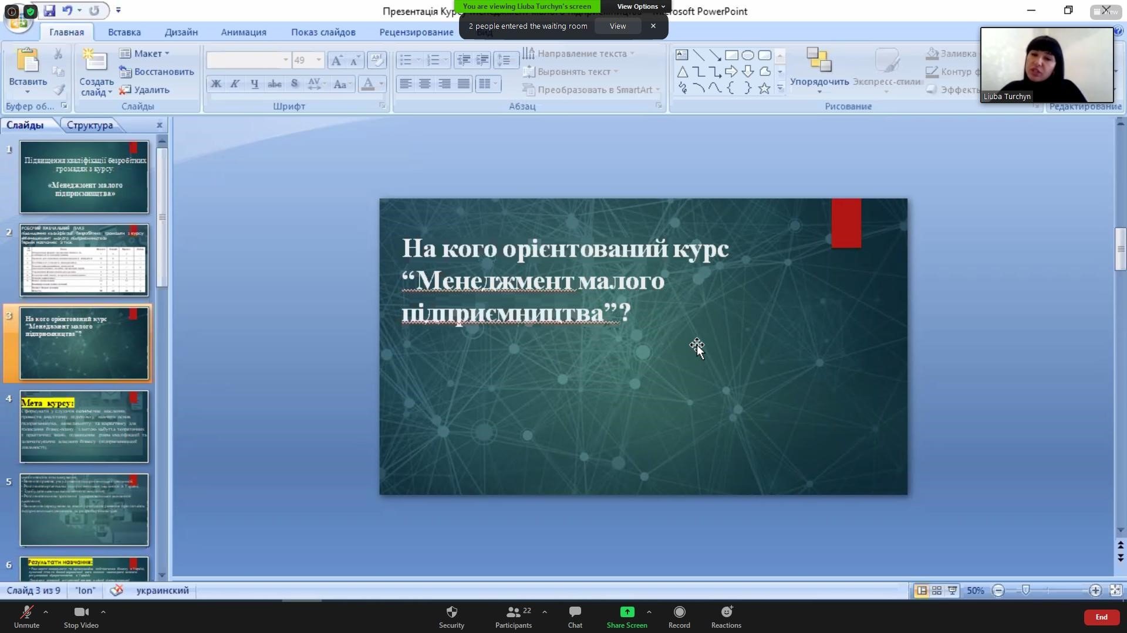This screenshot has height=633, width=1127.
Task: Open the Zoom Reactions menu
Action: point(726,617)
